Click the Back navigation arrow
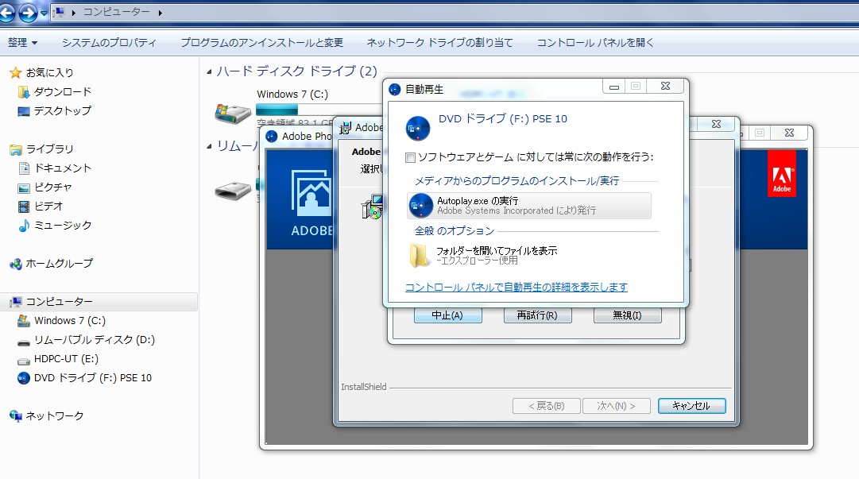The image size is (859, 479). 7,12
